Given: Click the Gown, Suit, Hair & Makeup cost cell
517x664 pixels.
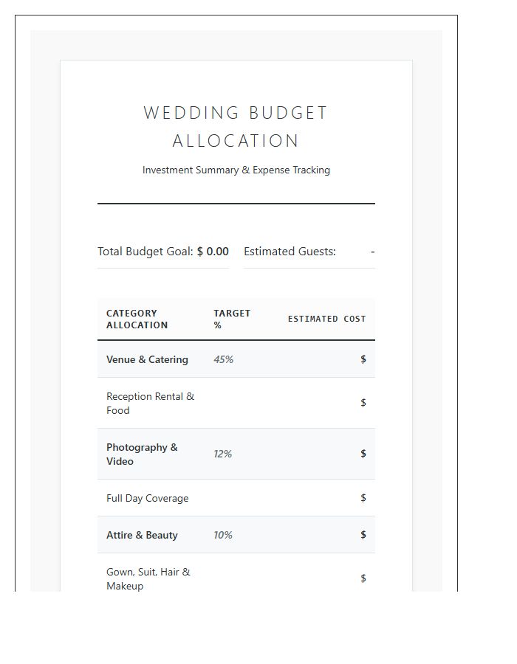Looking at the screenshot, I should (363, 578).
